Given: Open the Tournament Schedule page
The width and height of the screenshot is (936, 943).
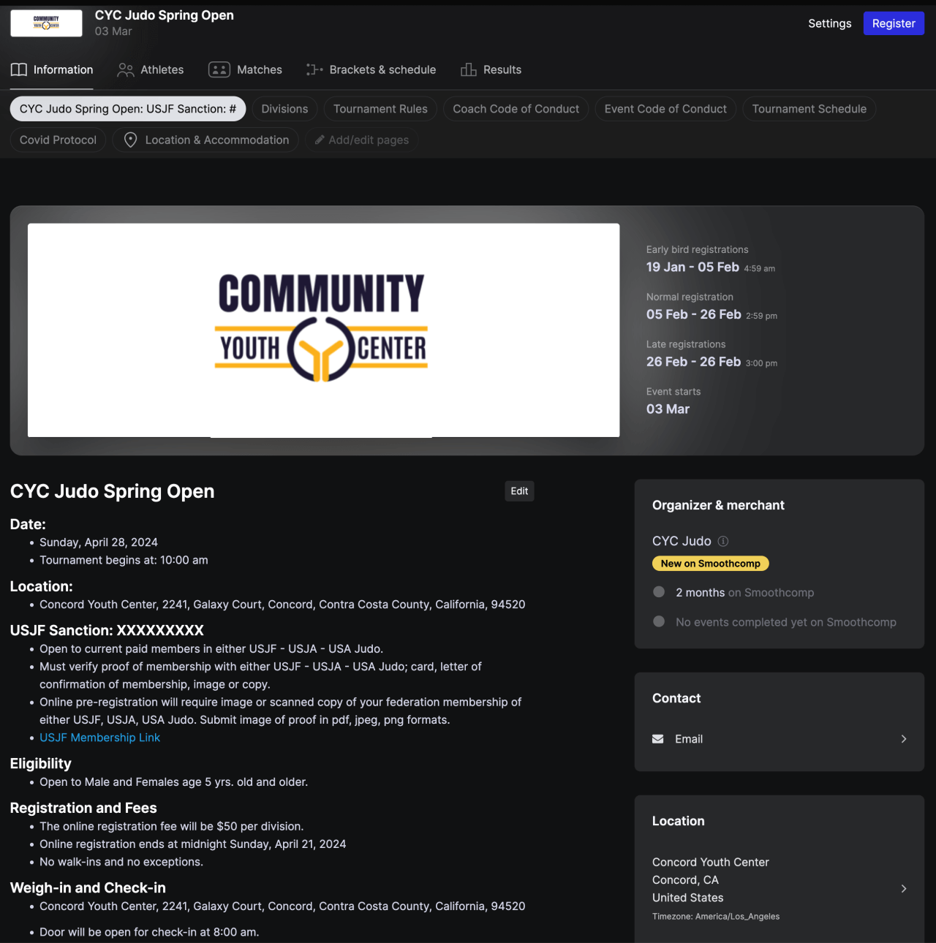Looking at the screenshot, I should point(809,109).
